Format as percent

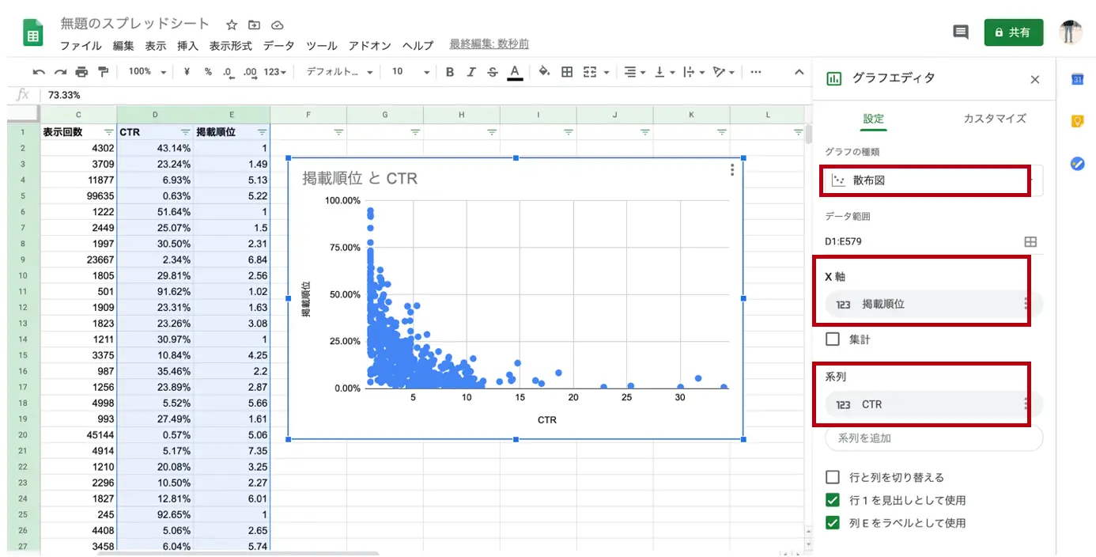click(x=208, y=72)
